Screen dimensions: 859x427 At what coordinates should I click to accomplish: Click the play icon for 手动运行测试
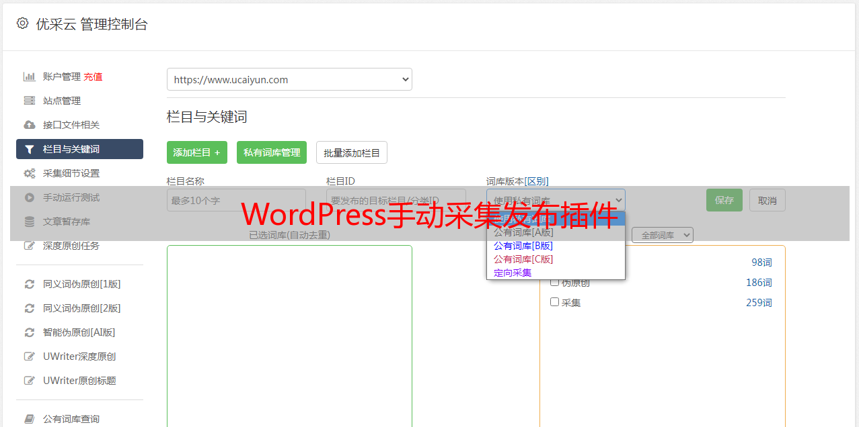pyautogui.click(x=30, y=197)
